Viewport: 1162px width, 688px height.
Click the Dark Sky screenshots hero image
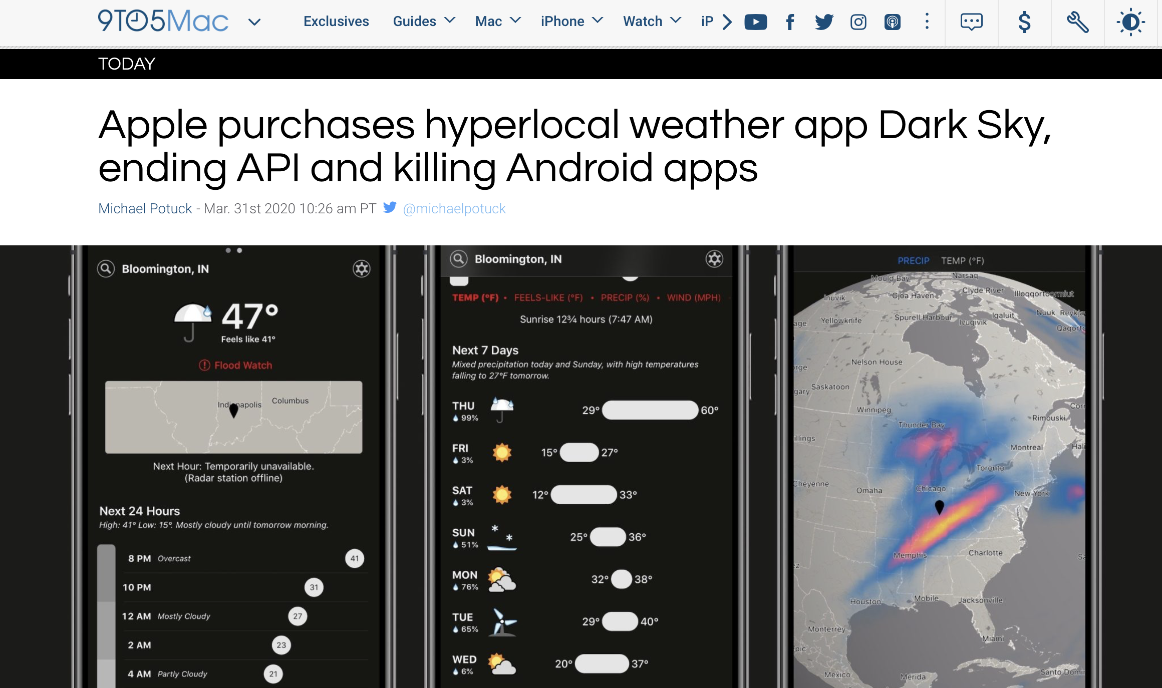581,466
